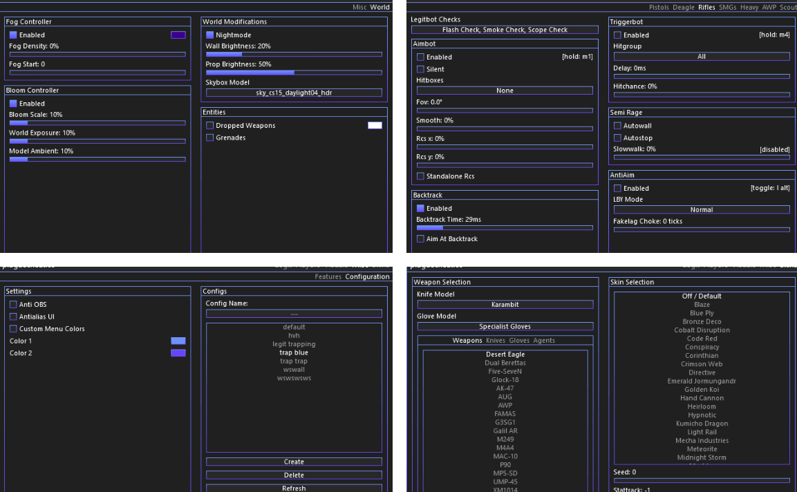Adjust the Bloom Scale slider

pos(97,123)
